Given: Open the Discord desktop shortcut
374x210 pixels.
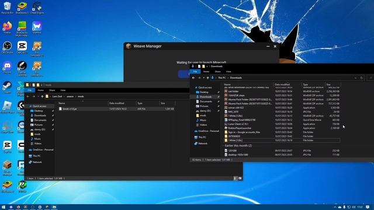Looking at the screenshot, I should point(7,67).
